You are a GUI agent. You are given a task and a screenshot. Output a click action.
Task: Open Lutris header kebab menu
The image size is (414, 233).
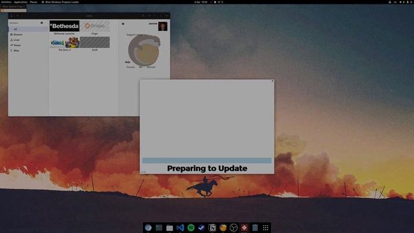click(x=161, y=16)
